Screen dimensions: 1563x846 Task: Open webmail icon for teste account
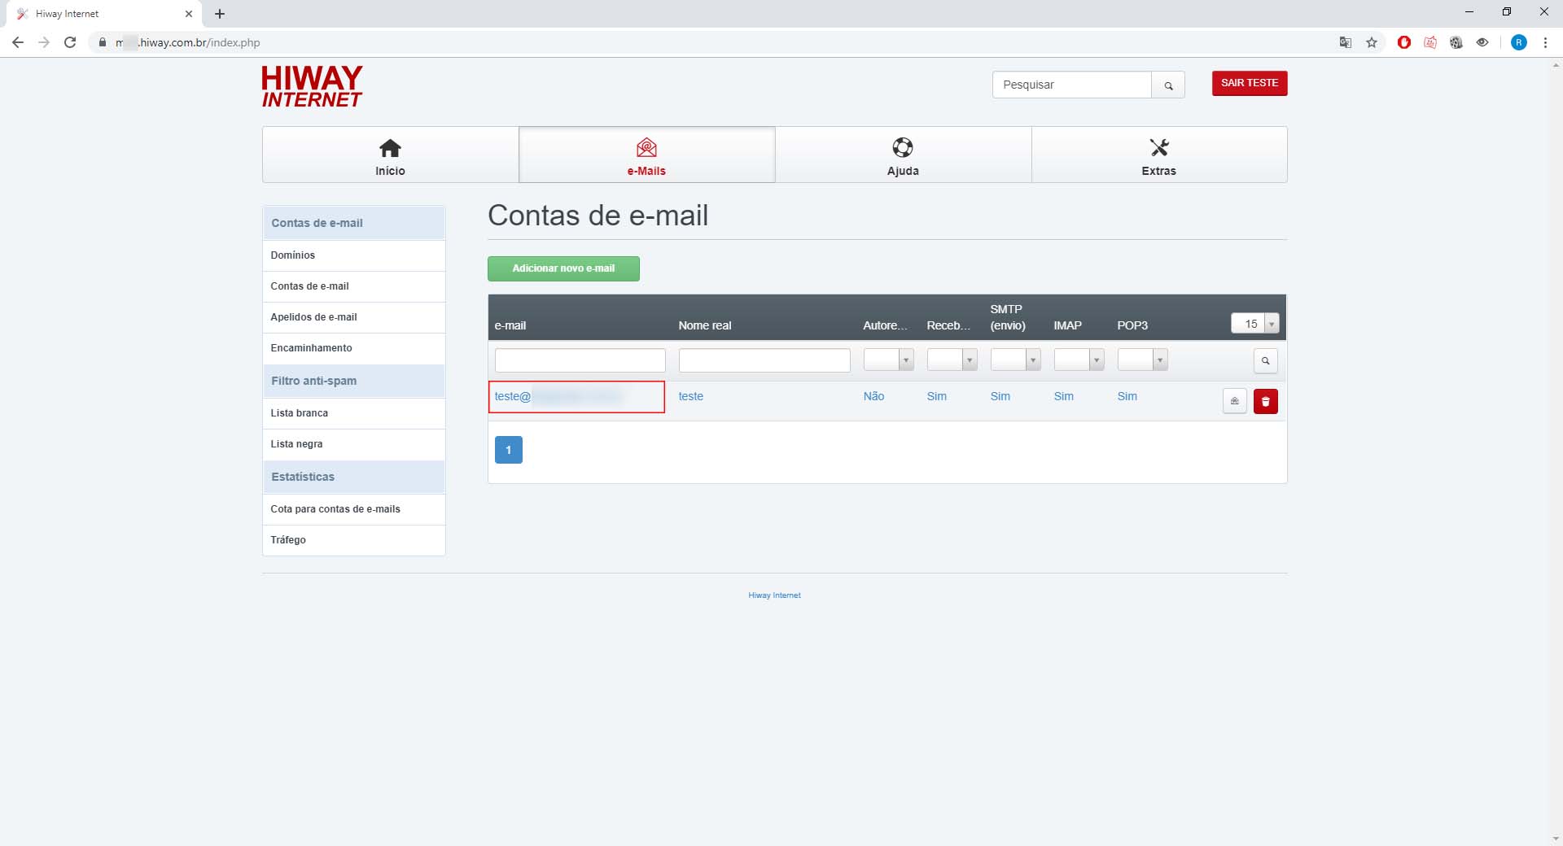pyautogui.click(x=1235, y=401)
